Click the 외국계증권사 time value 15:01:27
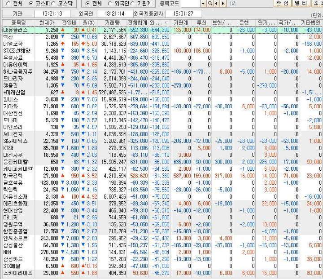The height and width of the screenshot is (279, 323). click(x=183, y=13)
